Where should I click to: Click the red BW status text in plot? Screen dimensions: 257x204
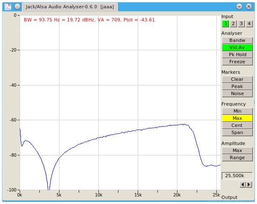coord(89,20)
